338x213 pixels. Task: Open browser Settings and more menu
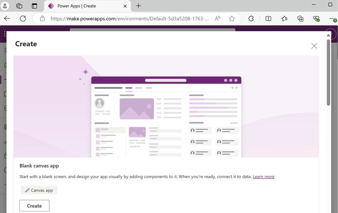pos(332,19)
